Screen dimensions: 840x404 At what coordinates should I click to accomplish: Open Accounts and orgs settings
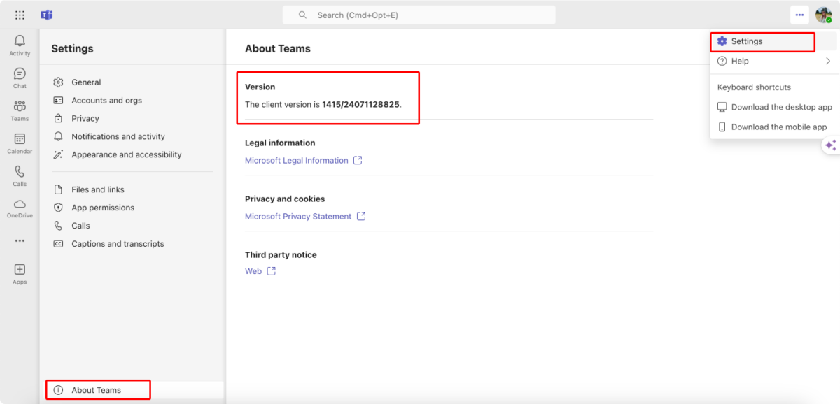[x=132, y=101]
